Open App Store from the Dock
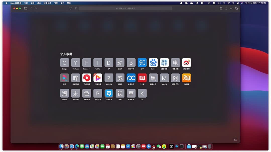Screen dimensions: 271x152 pos(128,146)
